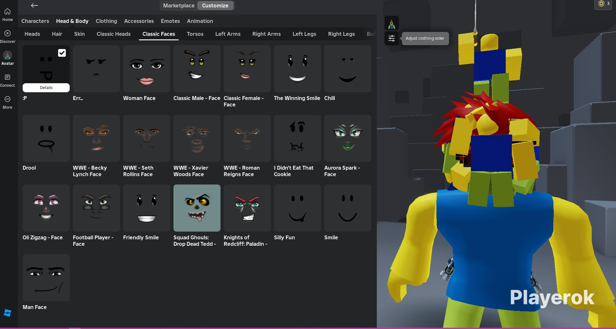Select the Woman Face thumbnail
This screenshot has width=616, height=329.
click(x=147, y=69)
